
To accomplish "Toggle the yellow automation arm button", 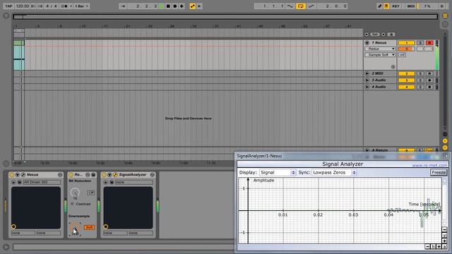I will click(192, 6).
